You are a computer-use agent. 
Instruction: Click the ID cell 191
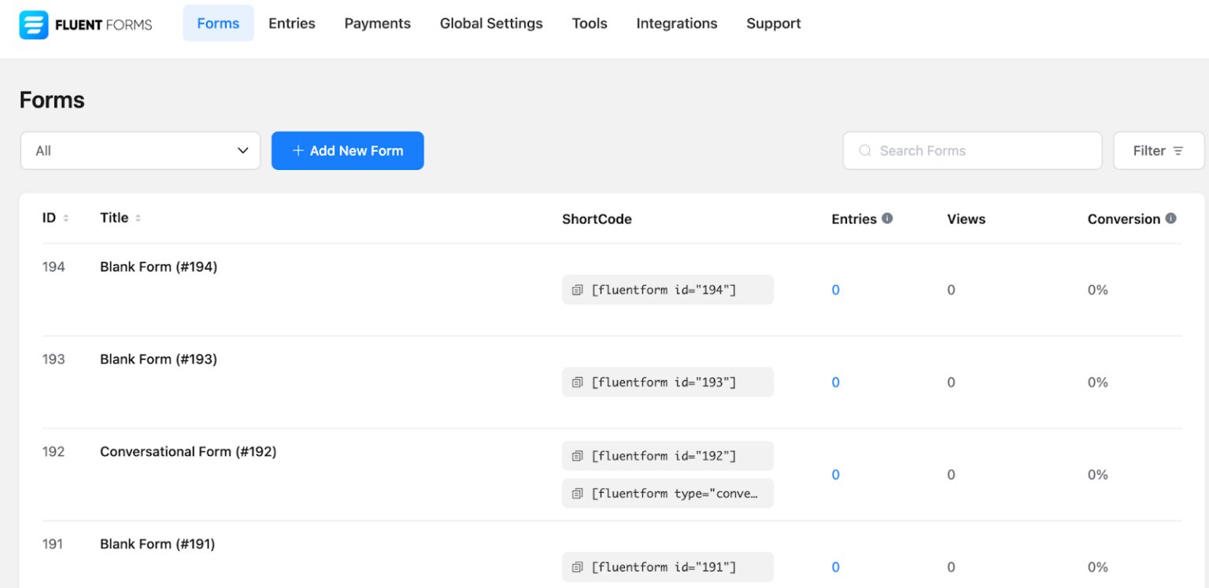[x=53, y=544]
